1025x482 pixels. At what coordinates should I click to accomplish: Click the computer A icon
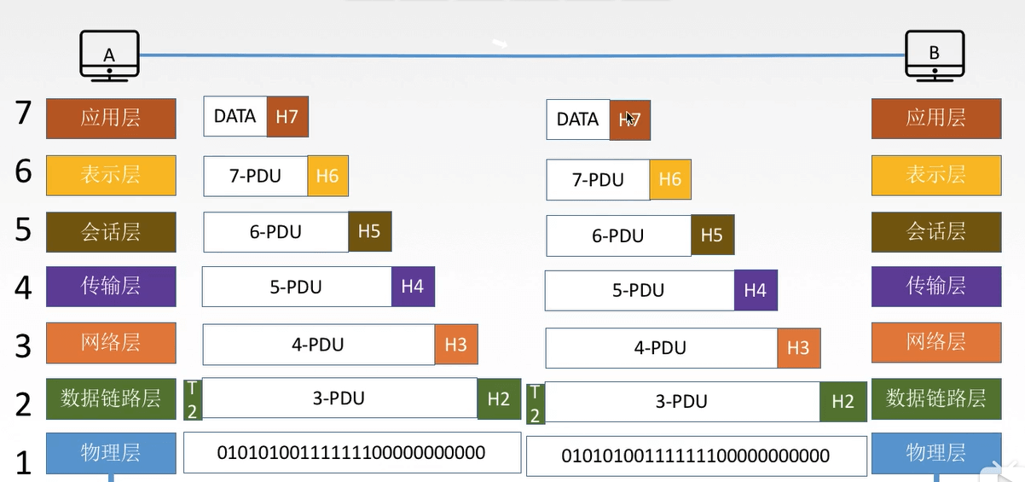pyautogui.click(x=109, y=55)
